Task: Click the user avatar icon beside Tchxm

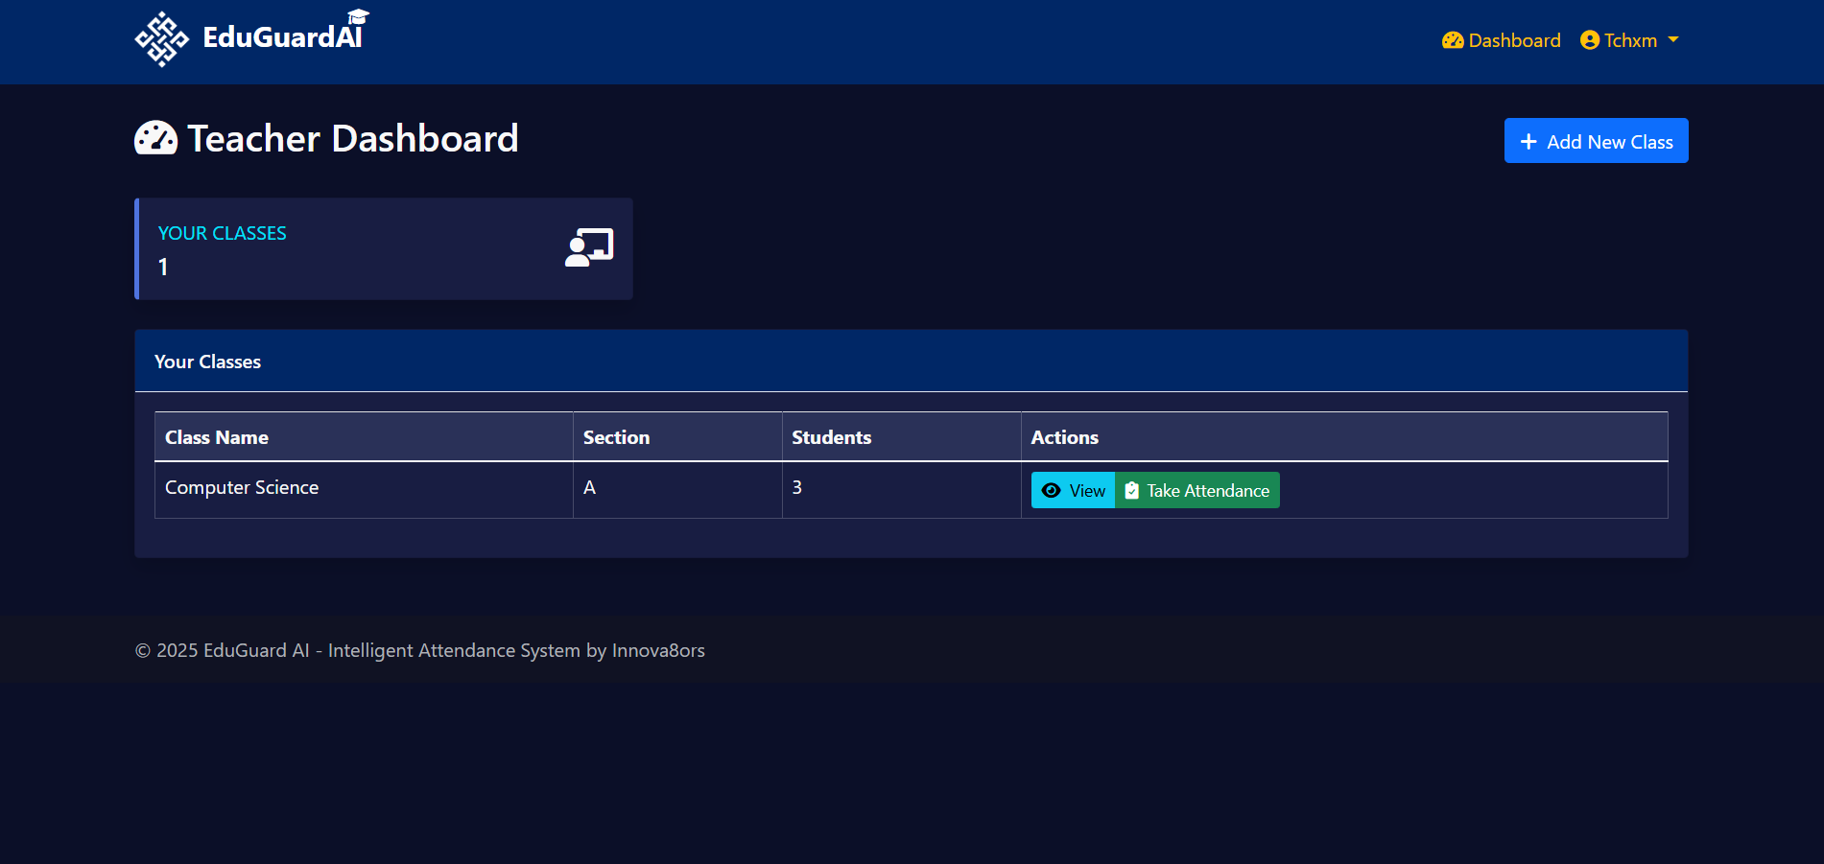Action: pyautogui.click(x=1590, y=40)
